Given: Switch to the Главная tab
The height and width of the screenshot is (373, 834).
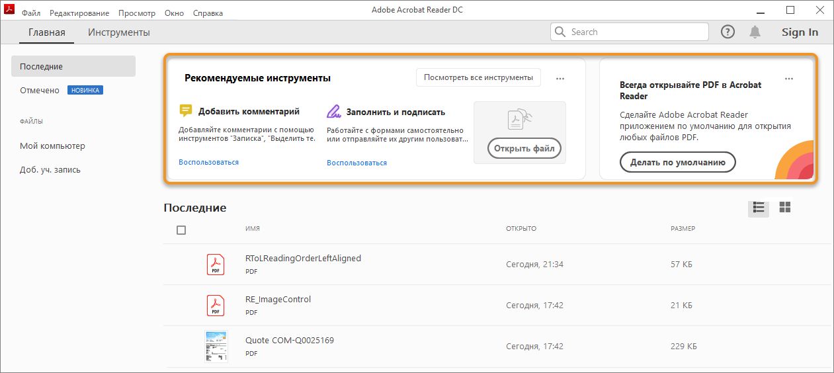Looking at the screenshot, I should 46,32.
